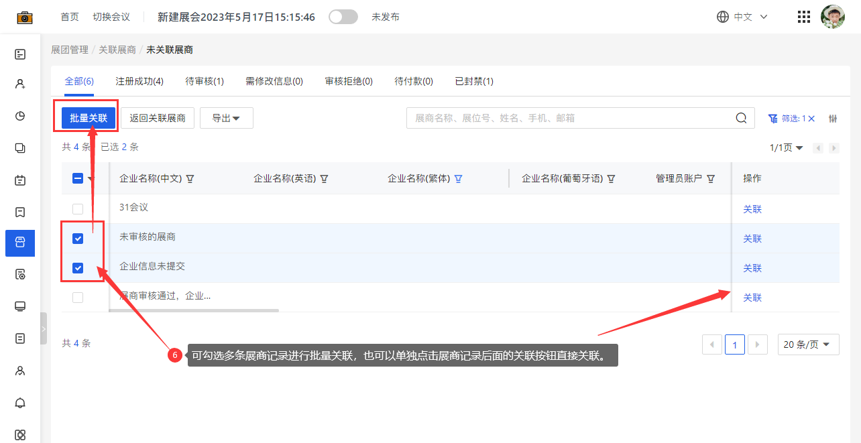Click the search magnifier icon

(x=741, y=118)
